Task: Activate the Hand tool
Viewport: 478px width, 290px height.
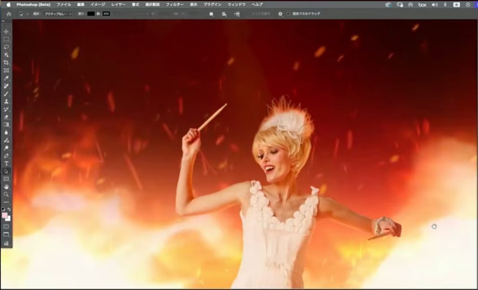Action: point(6,186)
